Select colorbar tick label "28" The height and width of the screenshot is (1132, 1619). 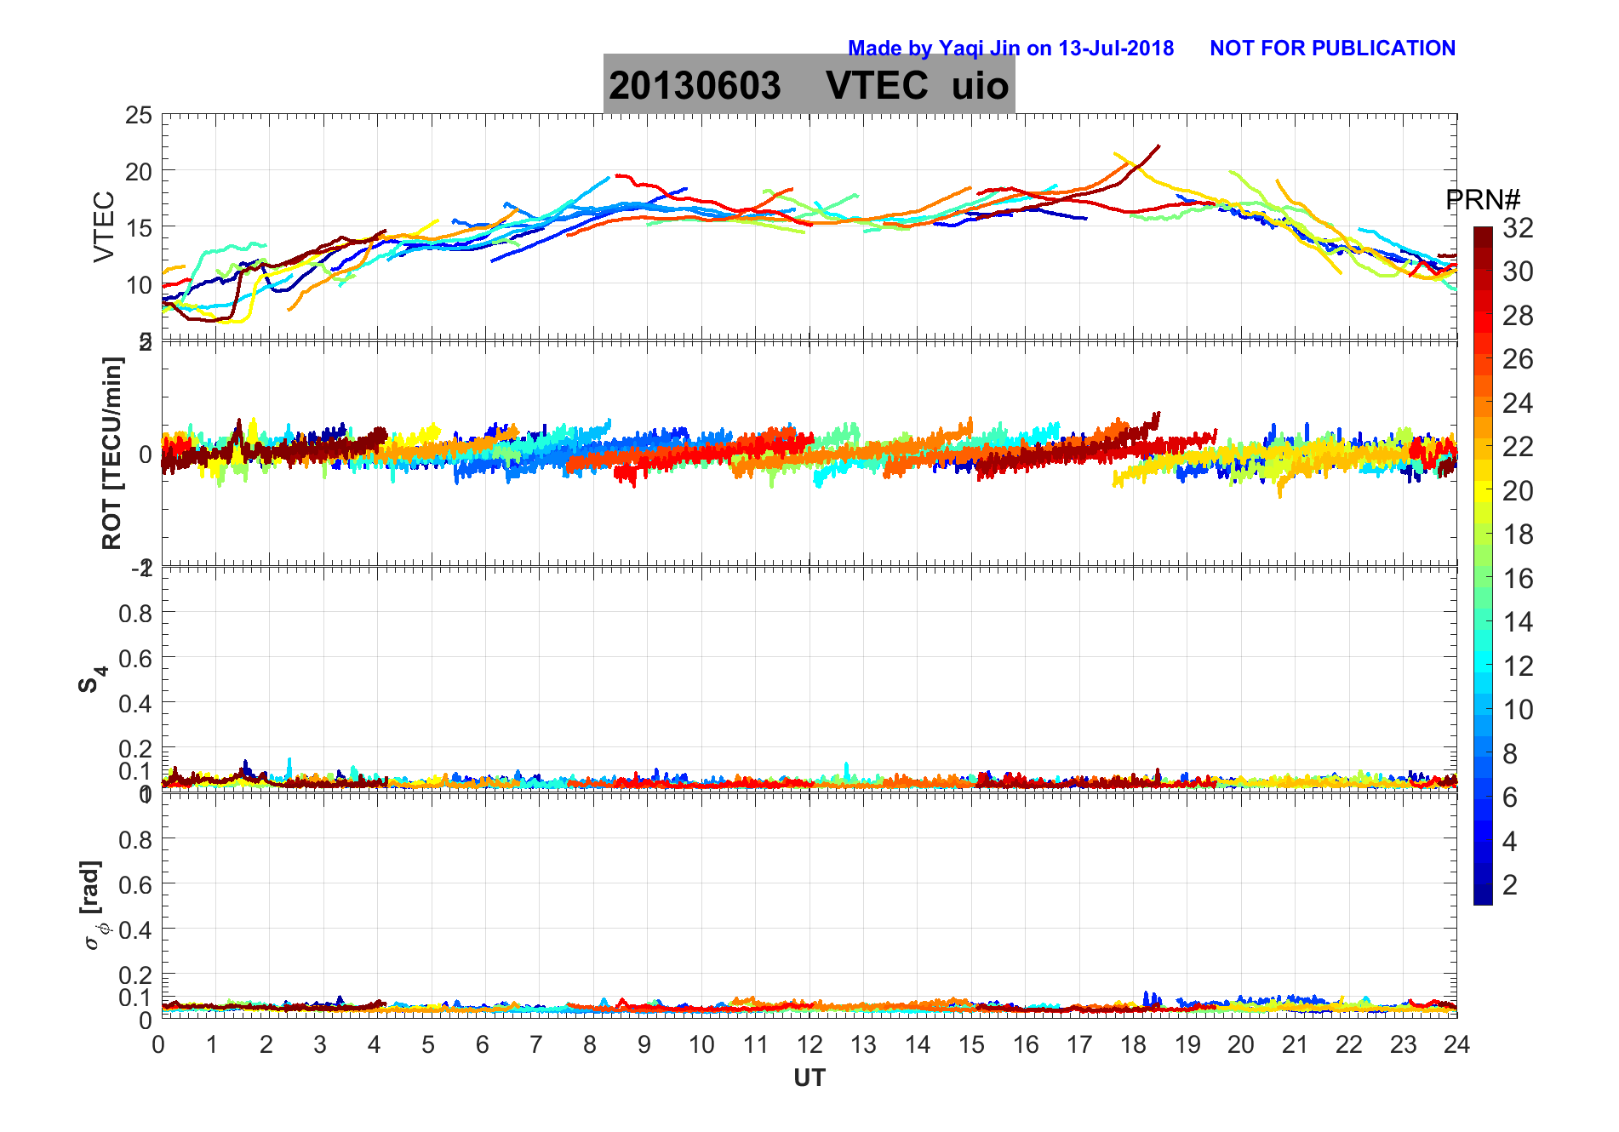1518,316
